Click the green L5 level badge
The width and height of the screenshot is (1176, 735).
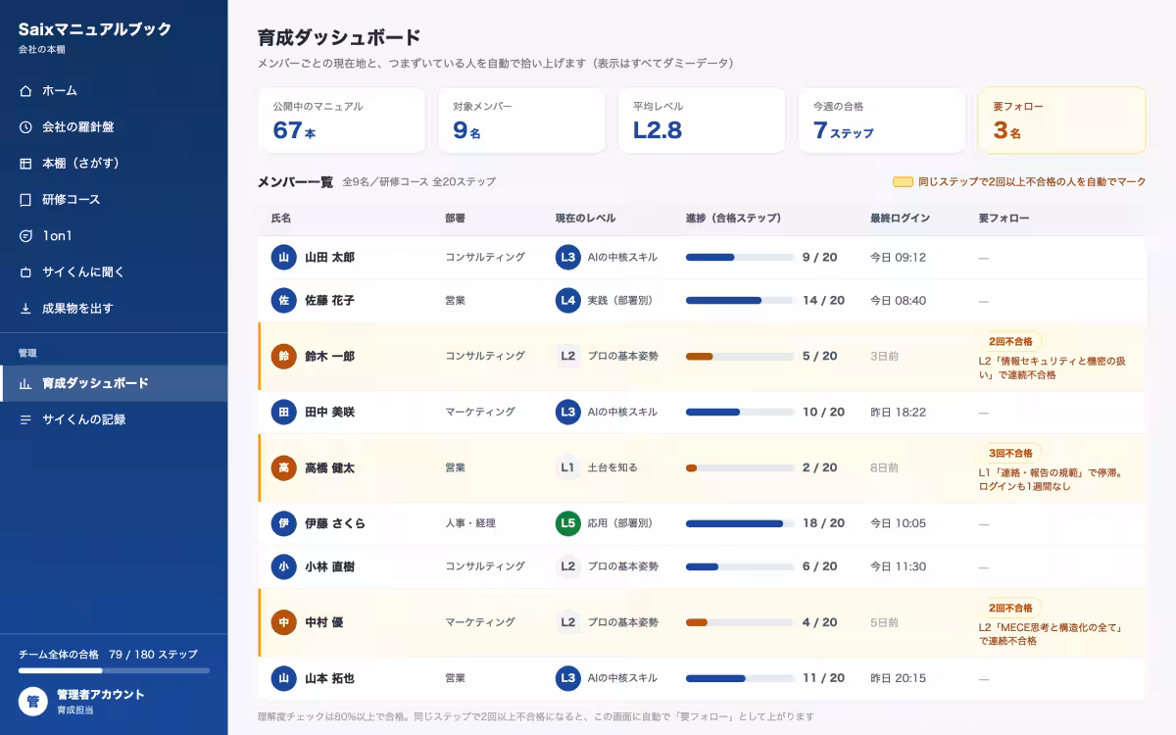[567, 523]
